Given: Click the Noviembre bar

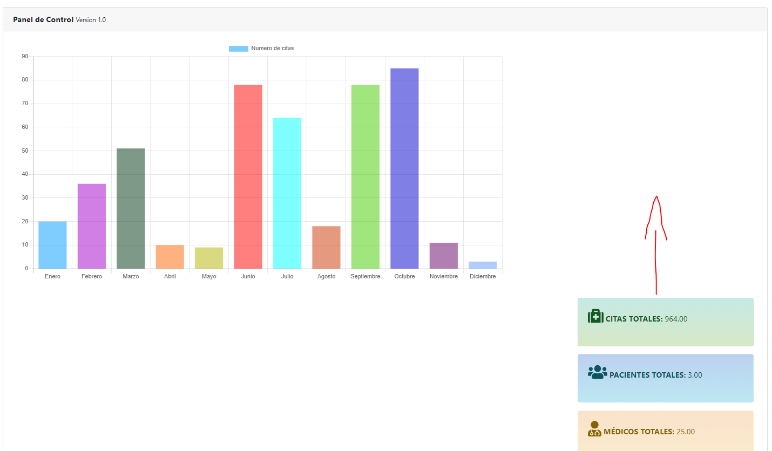Looking at the screenshot, I should [443, 256].
